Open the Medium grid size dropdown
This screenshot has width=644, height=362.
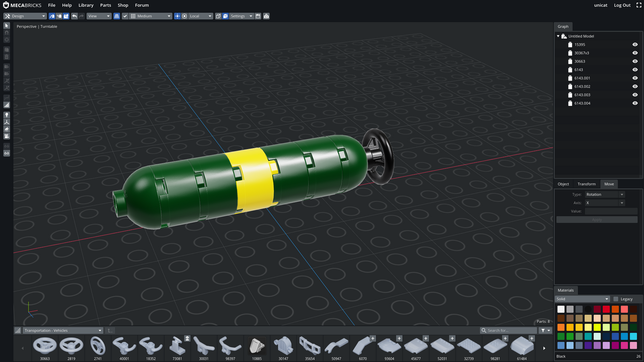(x=151, y=16)
